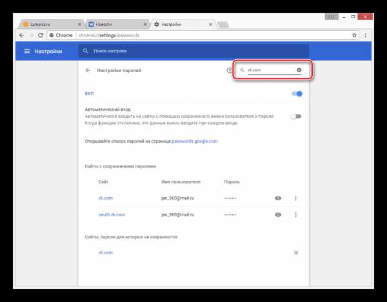Switch to the Lumpics.ru tab
387x302 pixels.
pos(51,24)
